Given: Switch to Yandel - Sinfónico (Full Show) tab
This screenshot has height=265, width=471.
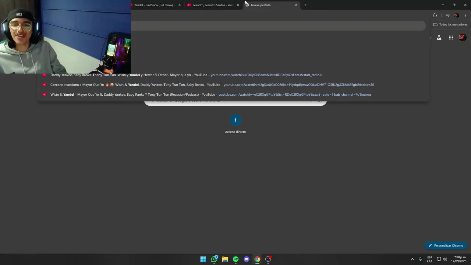Looking at the screenshot, I should [x=155, y=5].
